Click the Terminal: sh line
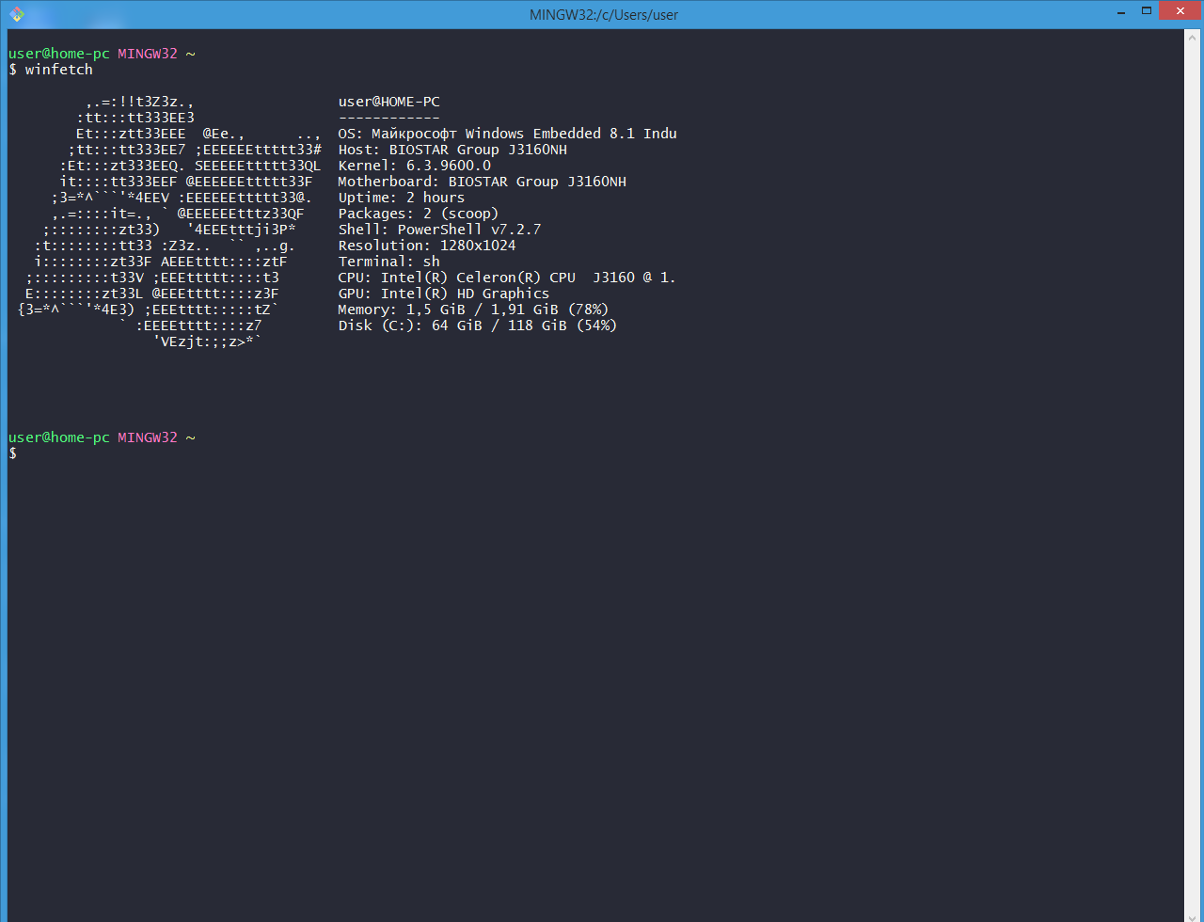 (x=389, y=262)
